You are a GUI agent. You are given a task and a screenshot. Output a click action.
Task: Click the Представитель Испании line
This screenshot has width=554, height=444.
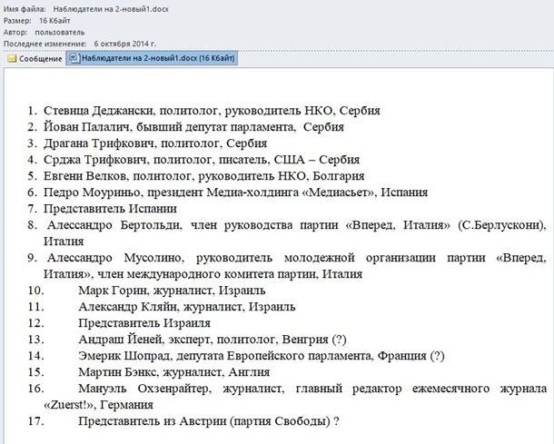click(116, 209)
